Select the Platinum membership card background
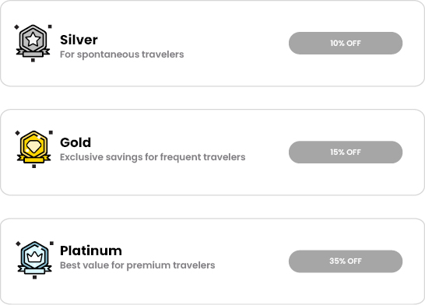Image resolution: width=425 pixels, height=305 pixels. coord(212,261)
